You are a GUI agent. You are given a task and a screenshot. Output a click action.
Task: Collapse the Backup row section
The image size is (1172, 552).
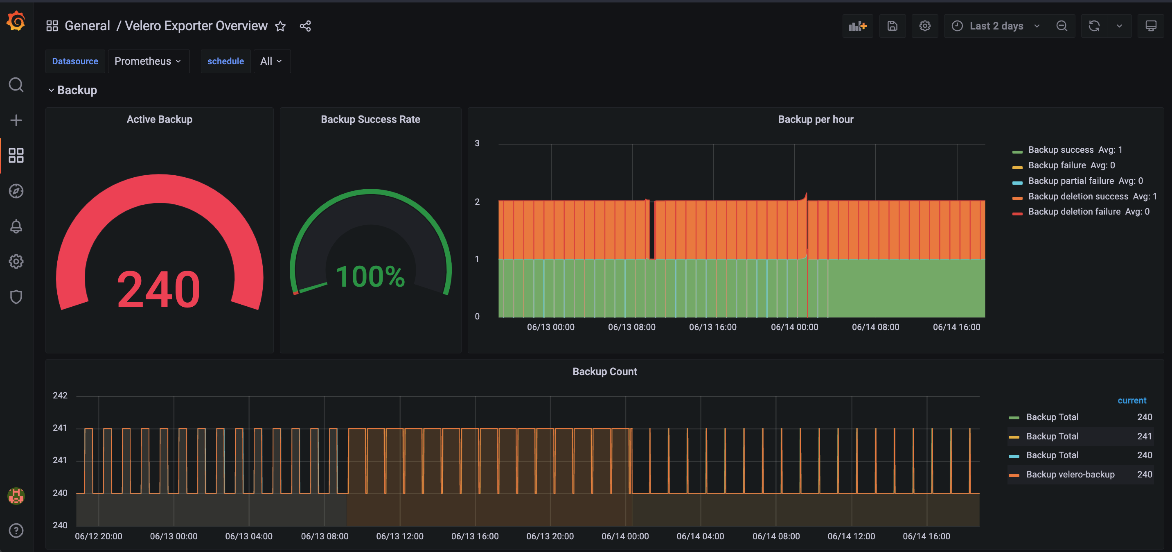pos(73,90)
